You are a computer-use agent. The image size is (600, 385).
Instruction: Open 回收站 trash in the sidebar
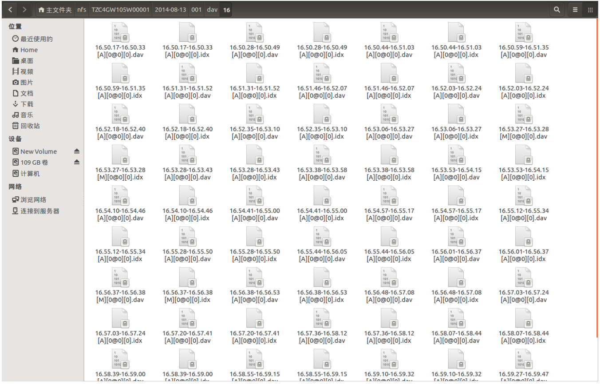click(x=26, y=126)
